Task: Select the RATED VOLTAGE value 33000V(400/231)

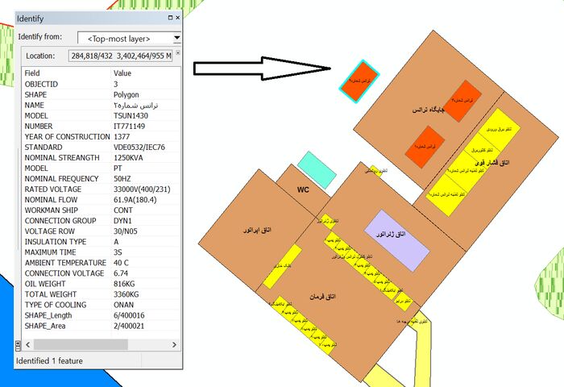Action: 142,189
